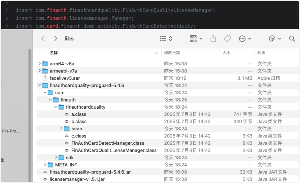
Task: Collapse the finauthcardquality-proguard-5.4.6 folder
Action: pos(40,86)
